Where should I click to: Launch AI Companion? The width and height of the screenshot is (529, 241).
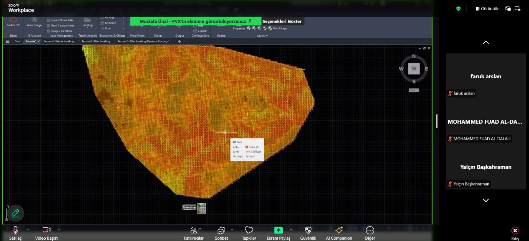pyautogui.click(x=339, y=231)
